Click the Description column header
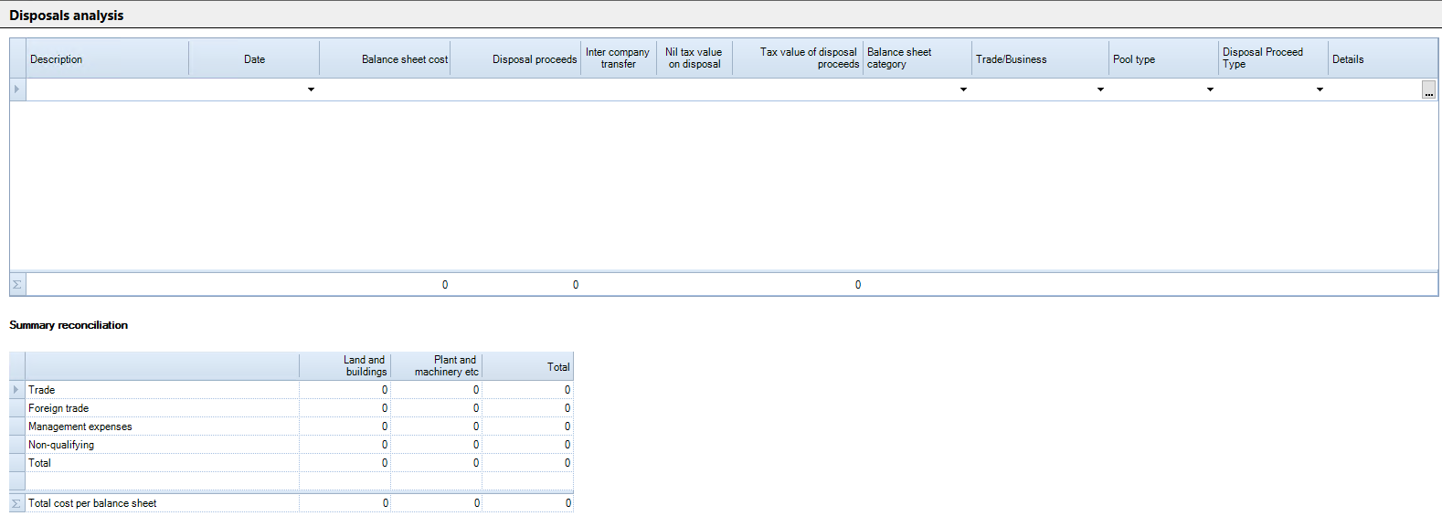Viewport: 1442px width, 516px height. click(108, 59)
